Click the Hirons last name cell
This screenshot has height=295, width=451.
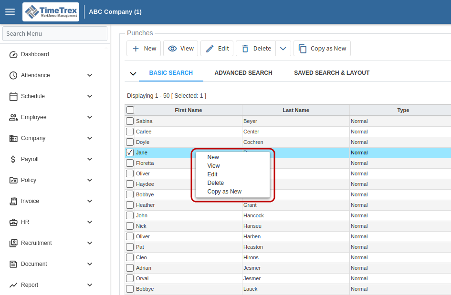(x=296, y=257)
